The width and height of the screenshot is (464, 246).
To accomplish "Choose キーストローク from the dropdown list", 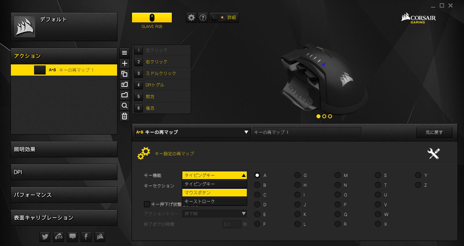I will tap(214, 202).
